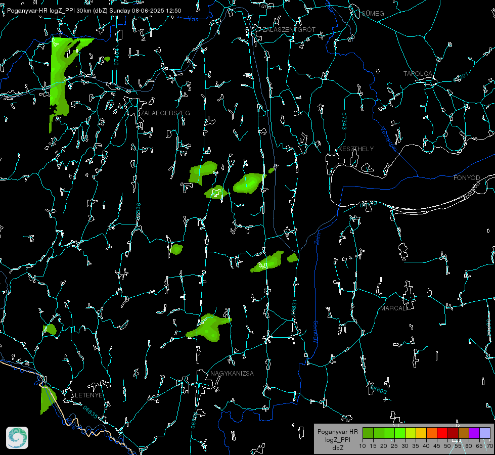Select the LETENYE town label

[88, 395]
